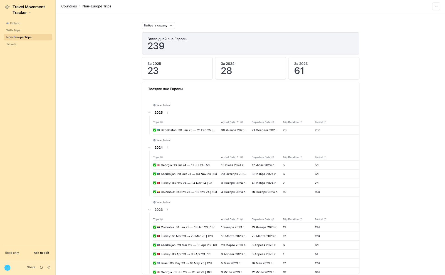Click sort arrow on Arrival Date in 2025 table
The image size is (445, 275).
pos(238,122)
